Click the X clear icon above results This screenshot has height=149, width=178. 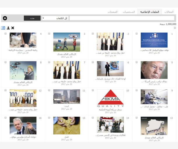point(13,28)
